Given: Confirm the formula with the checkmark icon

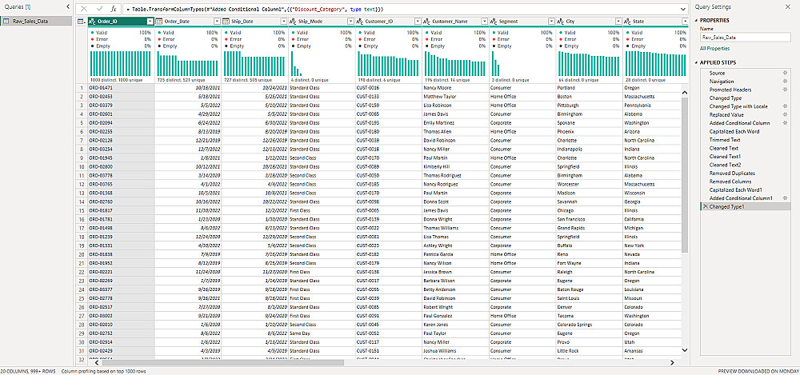Looking at the screenshot, I should [99, 9].
